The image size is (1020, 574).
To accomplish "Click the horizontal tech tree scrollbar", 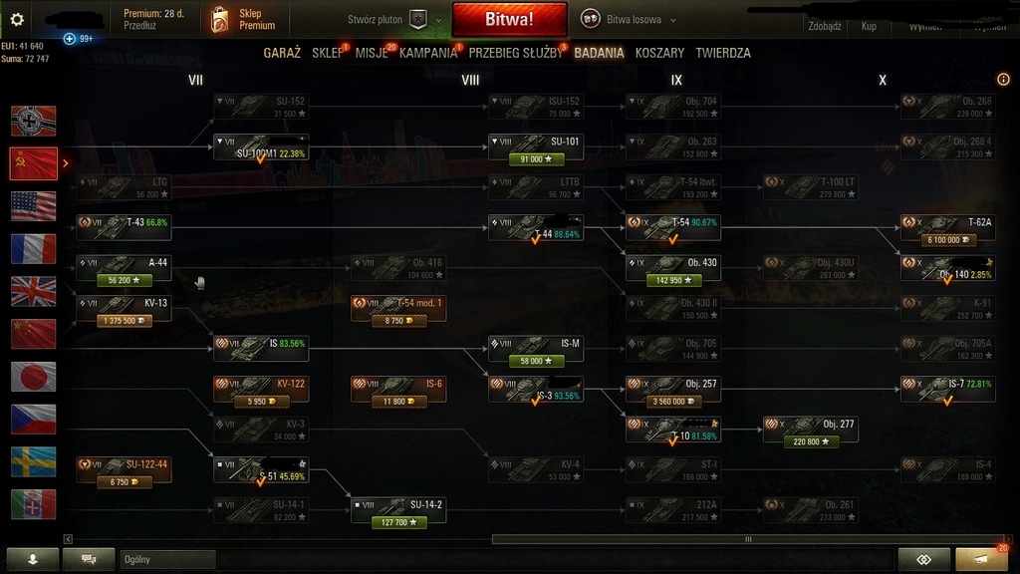I will click(x=748, y=539).
